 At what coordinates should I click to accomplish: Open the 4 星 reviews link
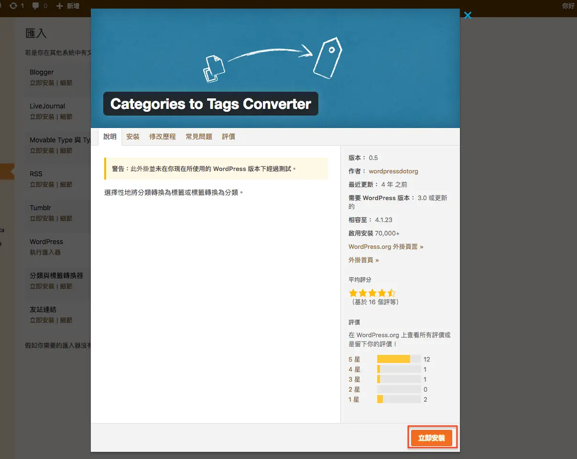point(354,369)
